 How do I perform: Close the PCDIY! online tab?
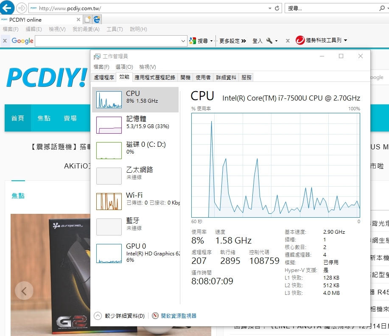[x=78, y=20]
